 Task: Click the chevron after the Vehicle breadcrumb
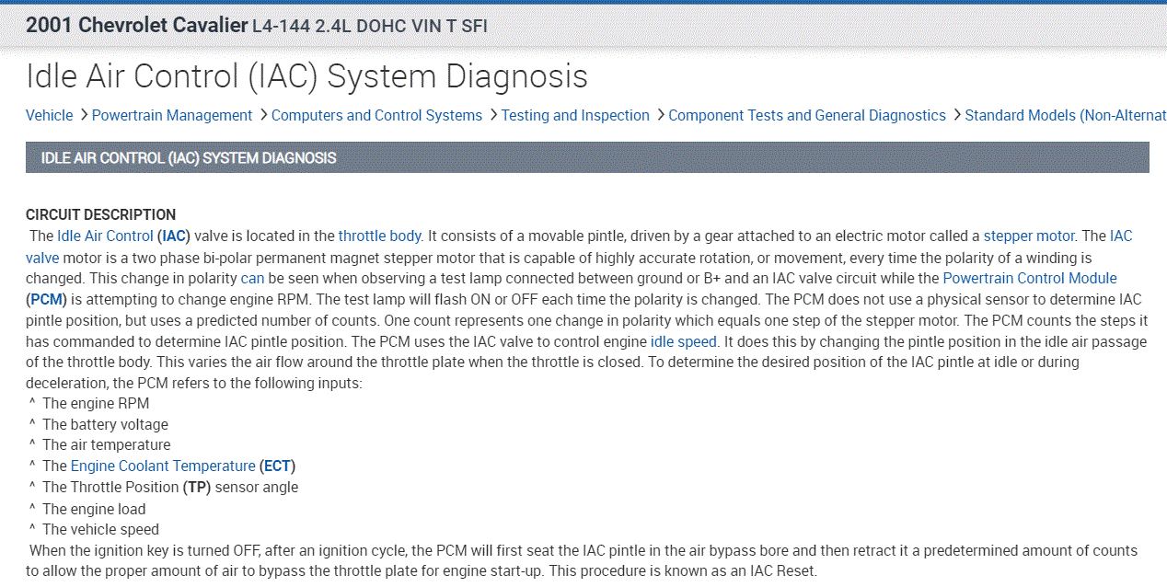click(x=83, y=115)
